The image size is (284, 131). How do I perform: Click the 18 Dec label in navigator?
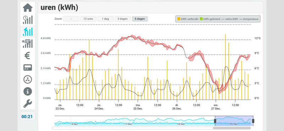tap(181, 124)
